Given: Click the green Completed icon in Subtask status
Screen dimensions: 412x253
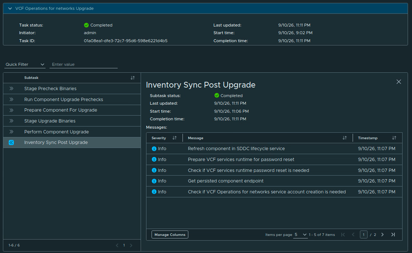Looking at the screenshot, I should pos(217,96).
